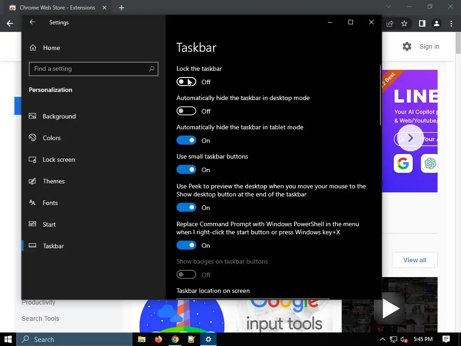This screenshot has height=346, width=461.
Task: Click the Windows taskbar Search box
Action: [74, 339]
